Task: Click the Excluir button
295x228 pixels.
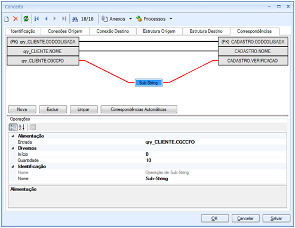Action: [53, 109]
